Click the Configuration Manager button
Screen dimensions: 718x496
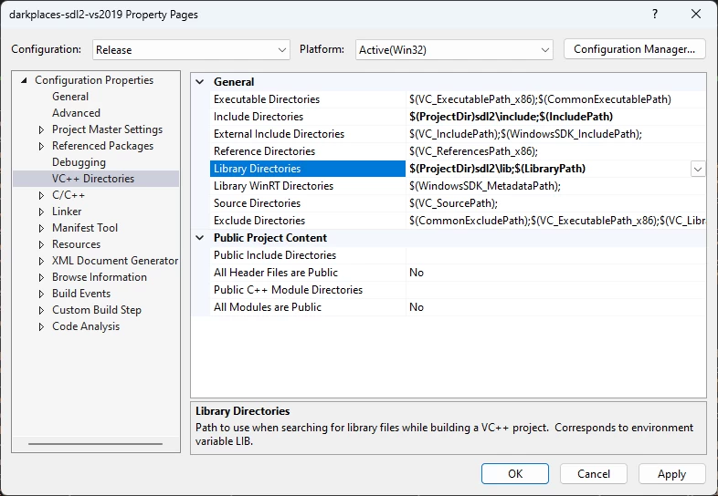click(x=634, y=49)
